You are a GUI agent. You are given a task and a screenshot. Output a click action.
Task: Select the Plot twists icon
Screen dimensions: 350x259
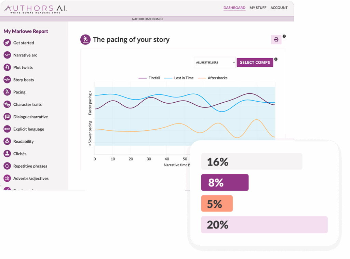(7, 67)
